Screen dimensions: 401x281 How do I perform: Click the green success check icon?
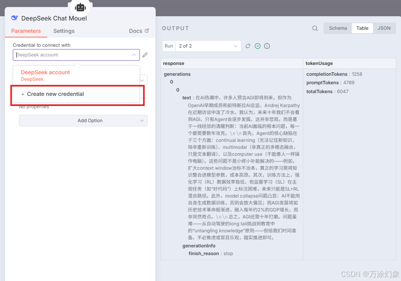point(258,46)
